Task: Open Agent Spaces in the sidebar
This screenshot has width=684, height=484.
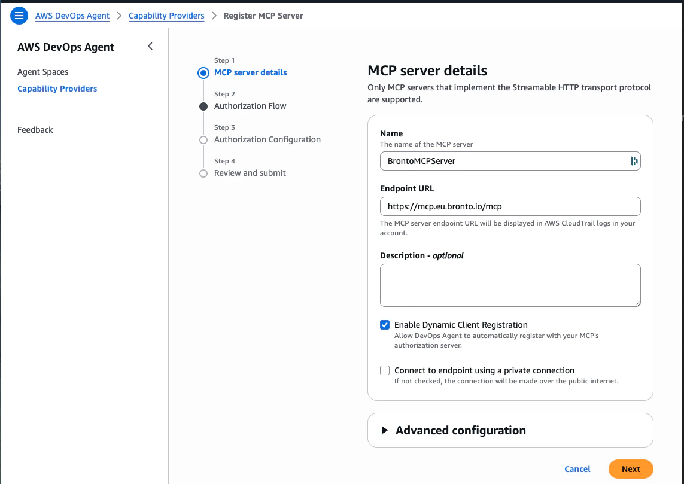Action: tap(42, 72)
